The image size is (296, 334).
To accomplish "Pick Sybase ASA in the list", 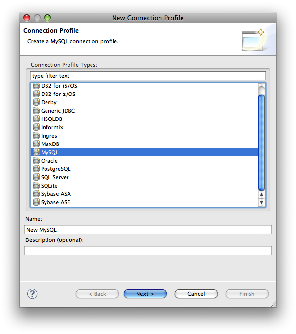I will tap(144, 193).
